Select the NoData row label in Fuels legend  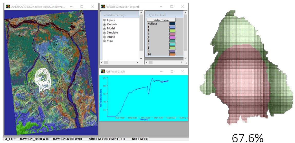(x=152, y=24)
